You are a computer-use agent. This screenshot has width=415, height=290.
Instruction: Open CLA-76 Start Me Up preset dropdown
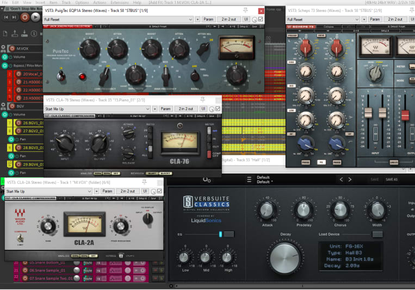97,109
